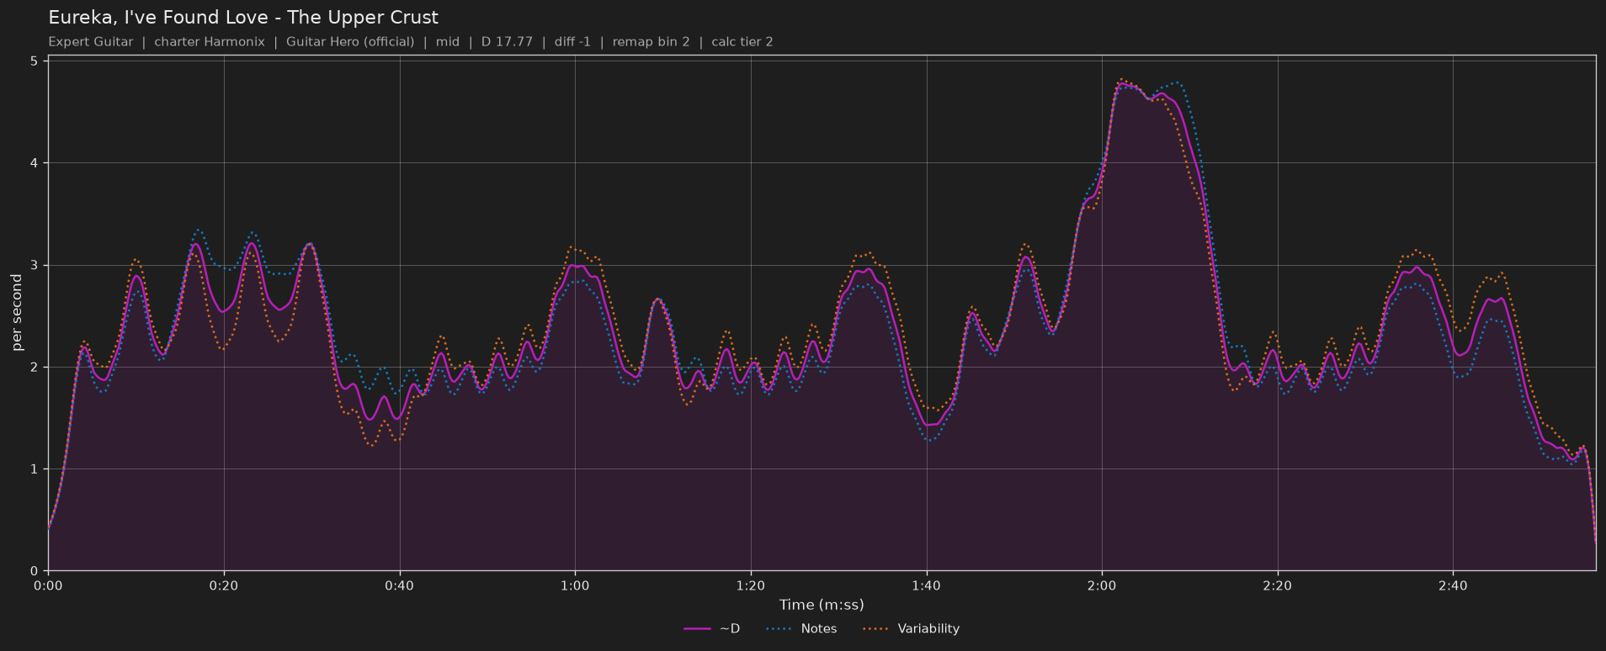1606x651 pixels.
Task: Click 'Guitar Hero (official)' in the subtitle
Action: pyautogui.click(x=350, y=42)
